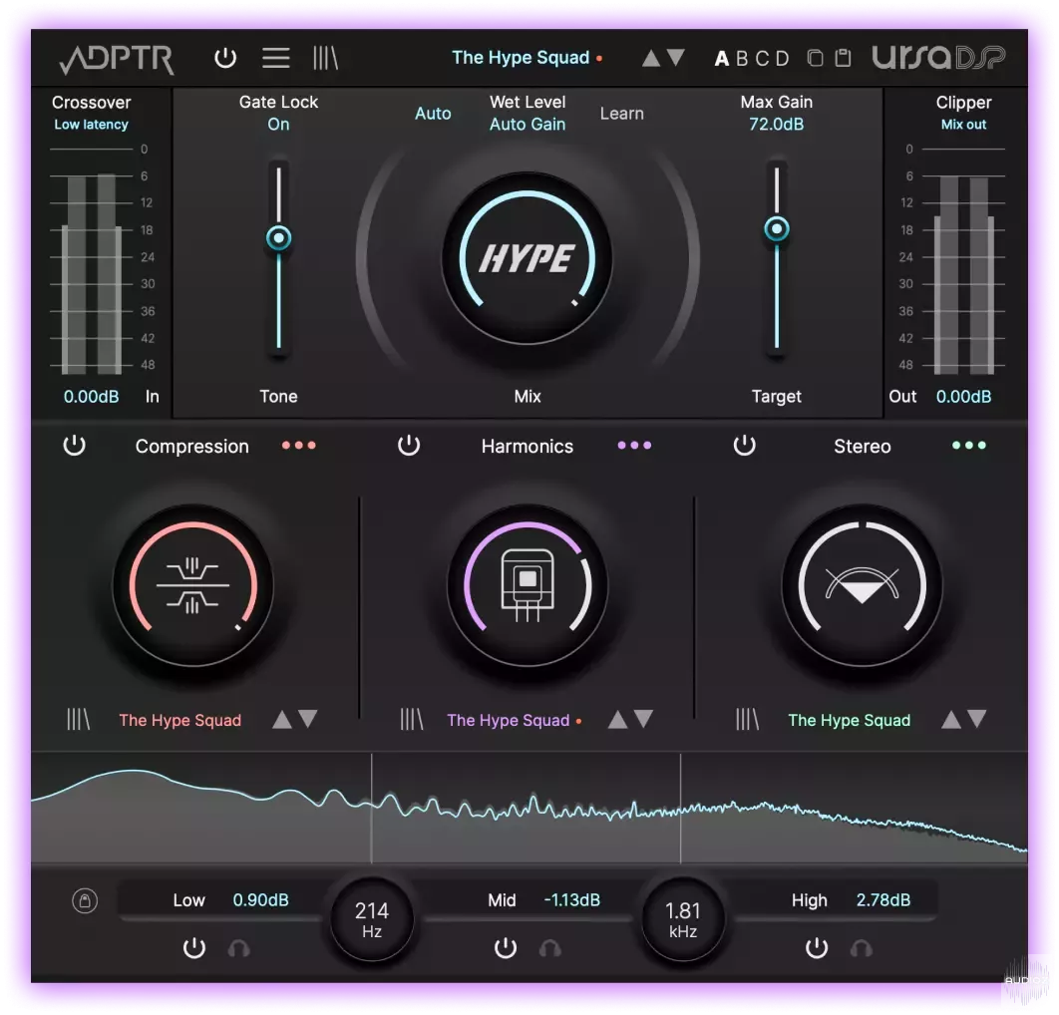The width and height of the screenshot is (1059, 1015).
Task: Select preset slot D
Action: (783, 59)
